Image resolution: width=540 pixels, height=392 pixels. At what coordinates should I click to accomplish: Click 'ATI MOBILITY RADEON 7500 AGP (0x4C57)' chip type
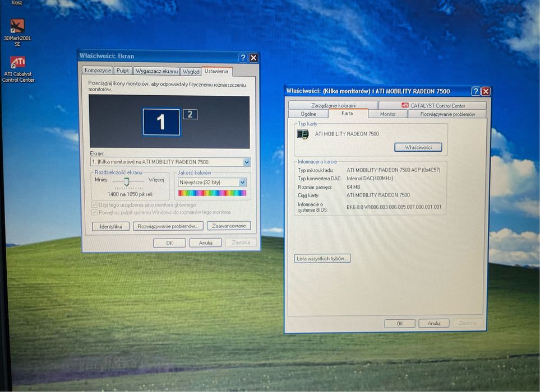tap(393, 170)
